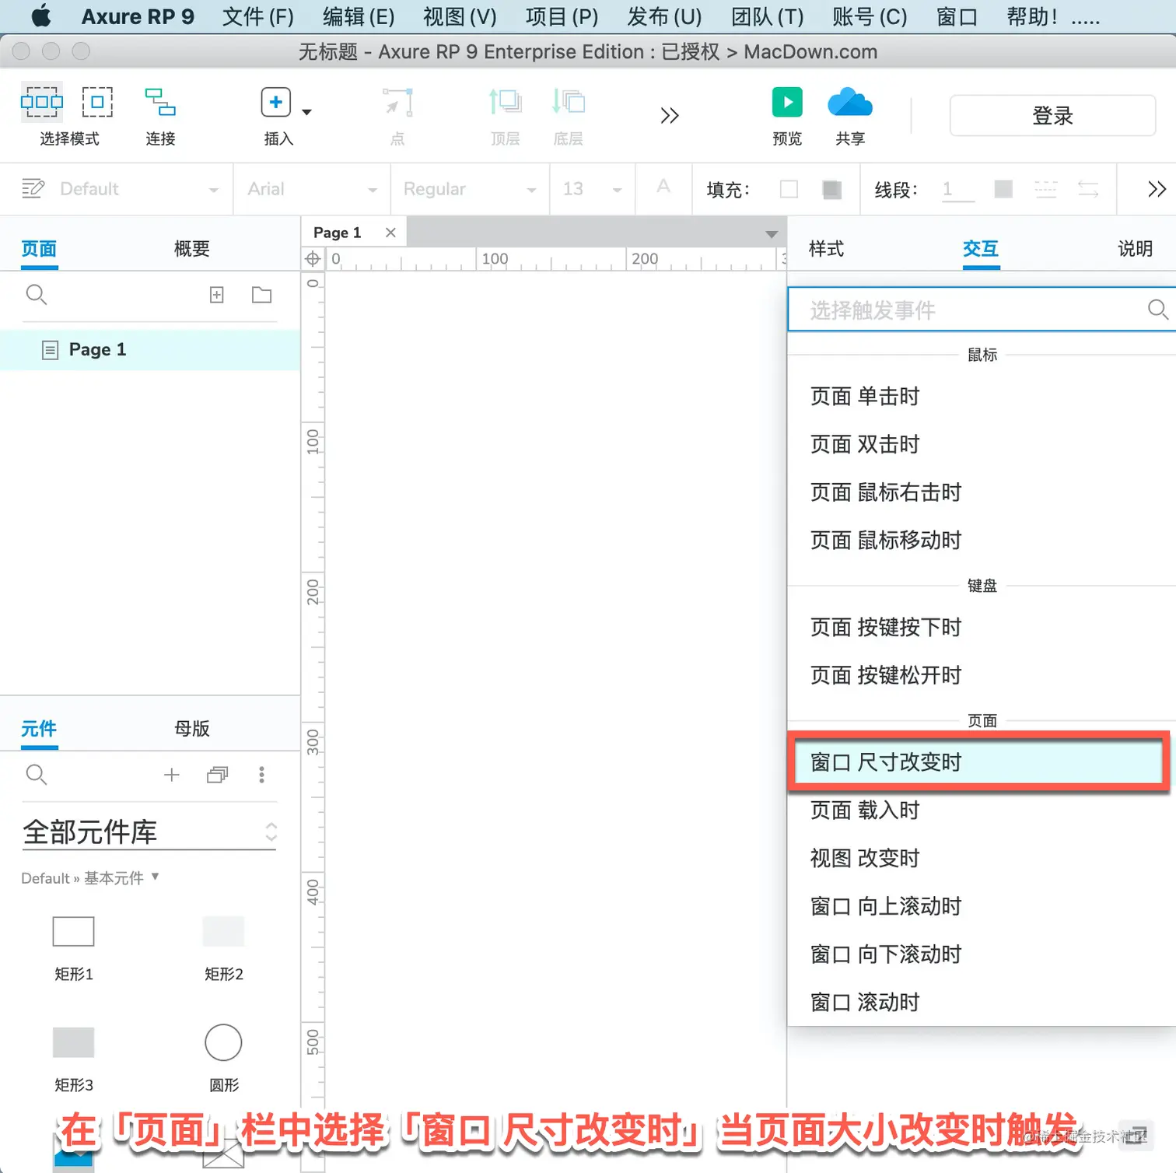Click the 共享 cloud share icon

[850, 102]
